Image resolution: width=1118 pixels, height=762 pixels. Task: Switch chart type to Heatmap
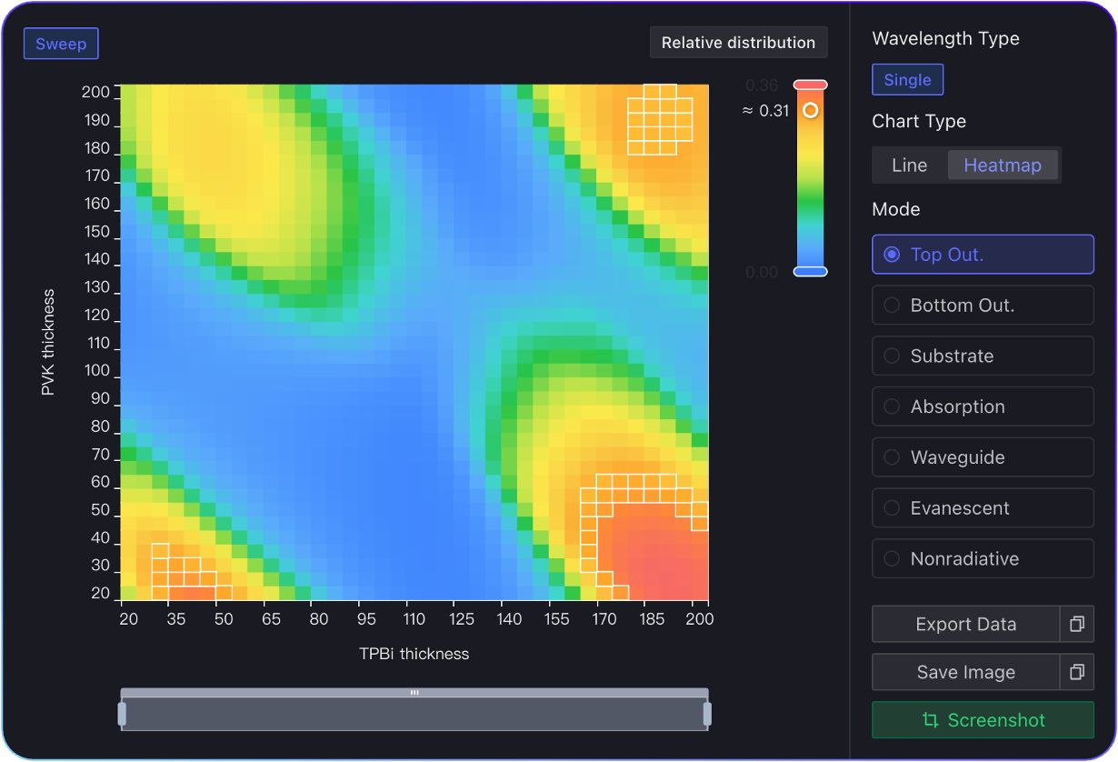tap(1003, 165)
